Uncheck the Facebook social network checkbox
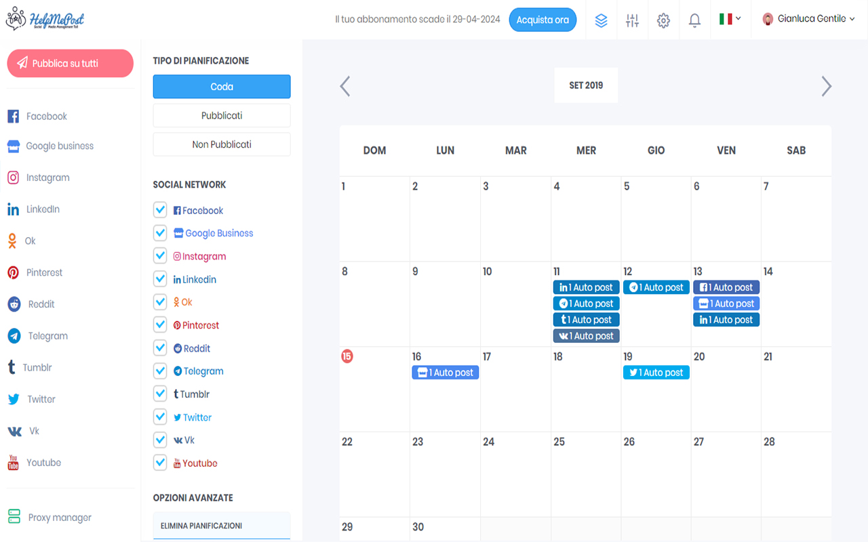868x542 pixels. pos(160,210)
